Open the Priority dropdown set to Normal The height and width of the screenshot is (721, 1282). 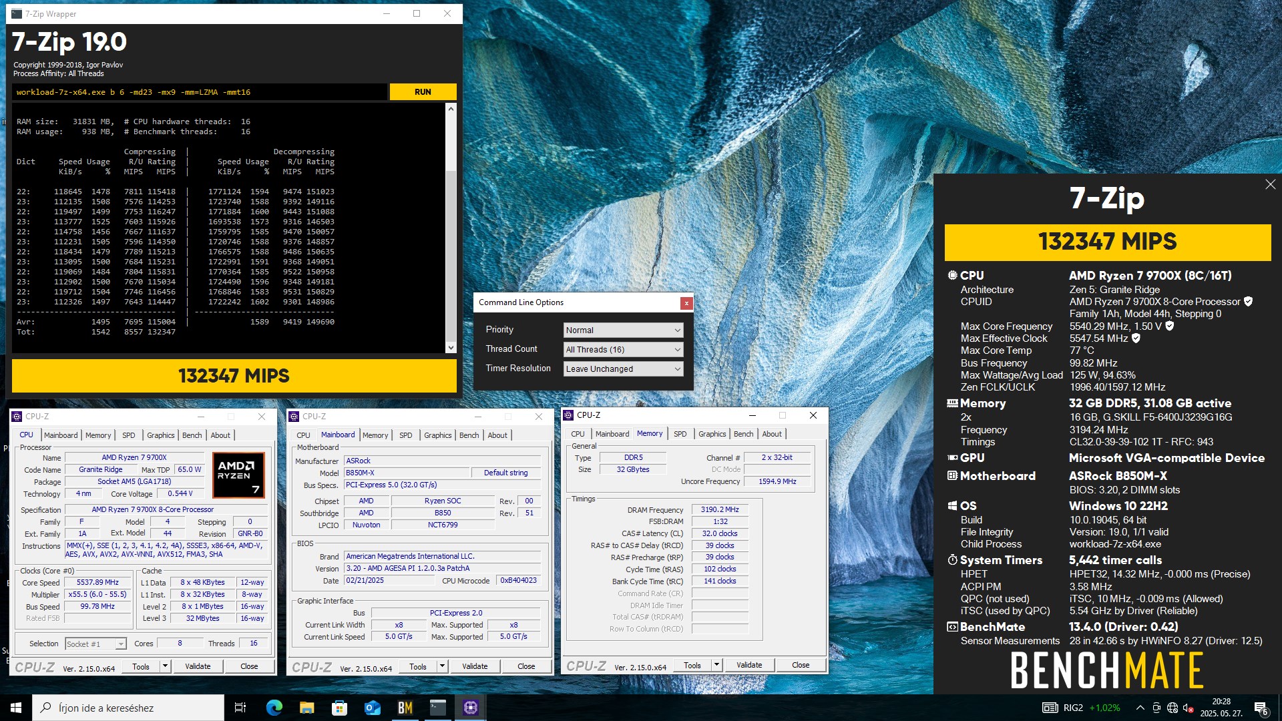tap(623, 330)
